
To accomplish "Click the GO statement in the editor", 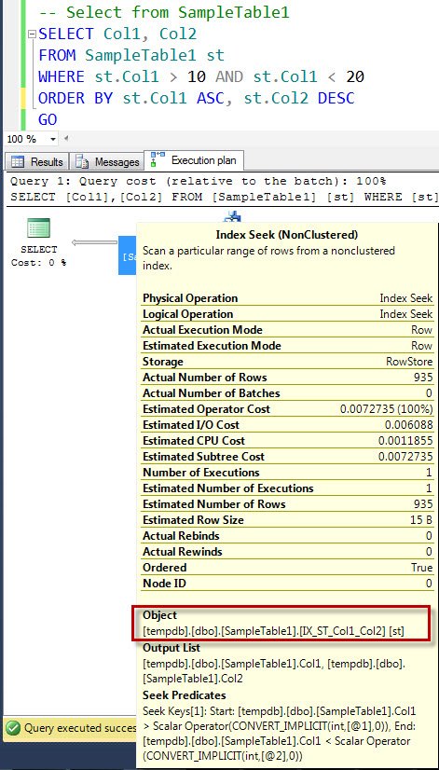I will tap(48, 119).
